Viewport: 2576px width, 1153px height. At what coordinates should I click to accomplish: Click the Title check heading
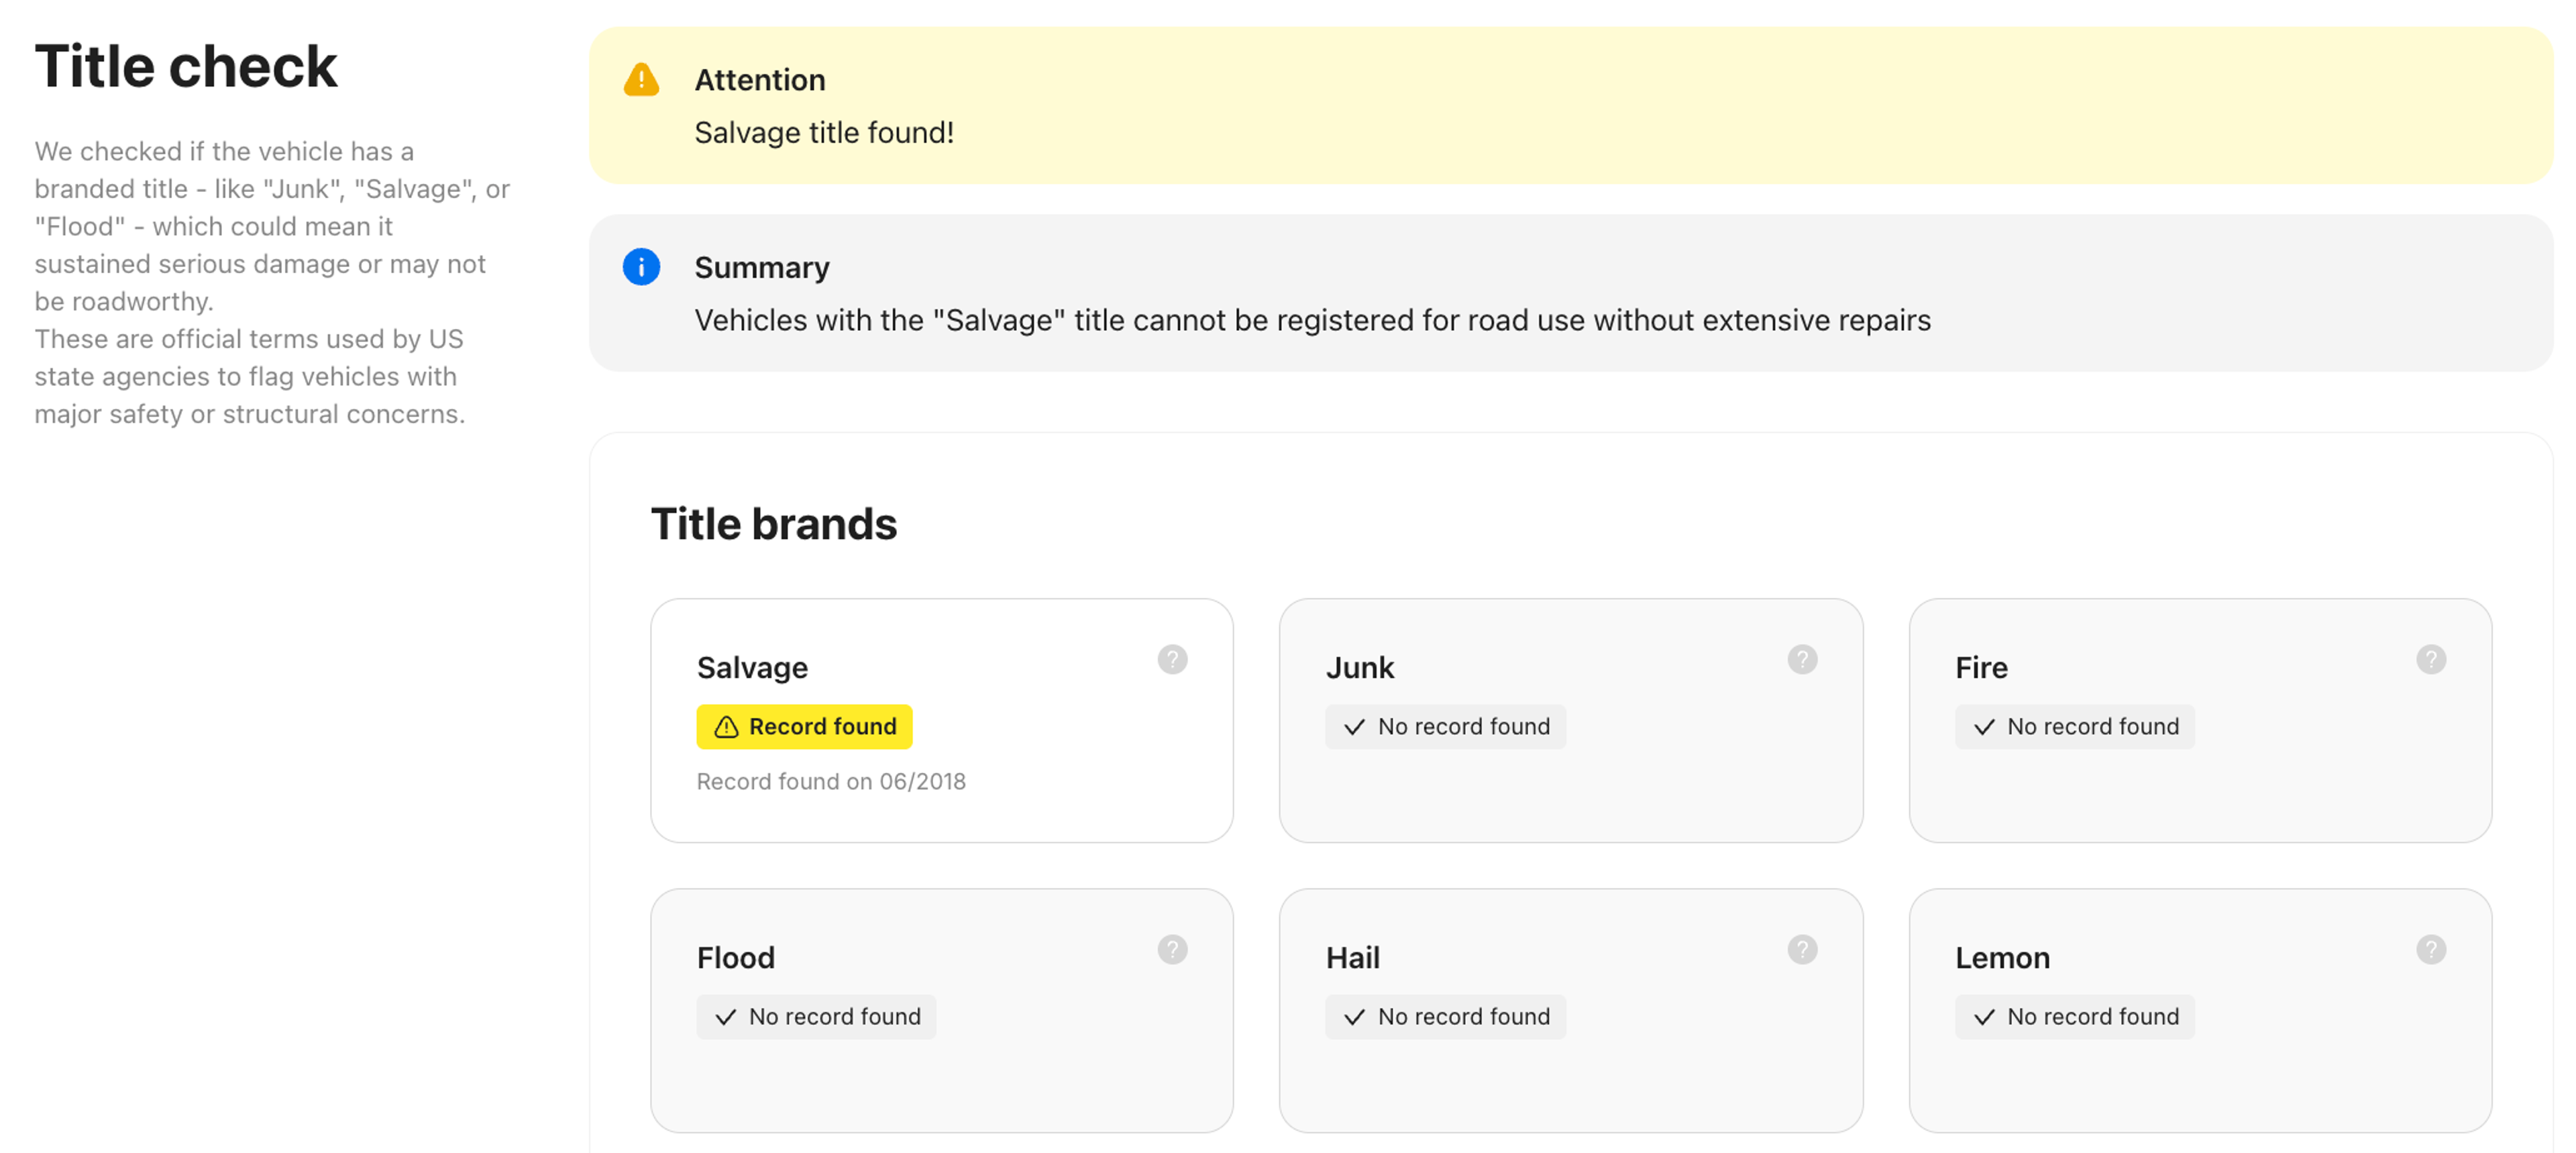(186, 67)
